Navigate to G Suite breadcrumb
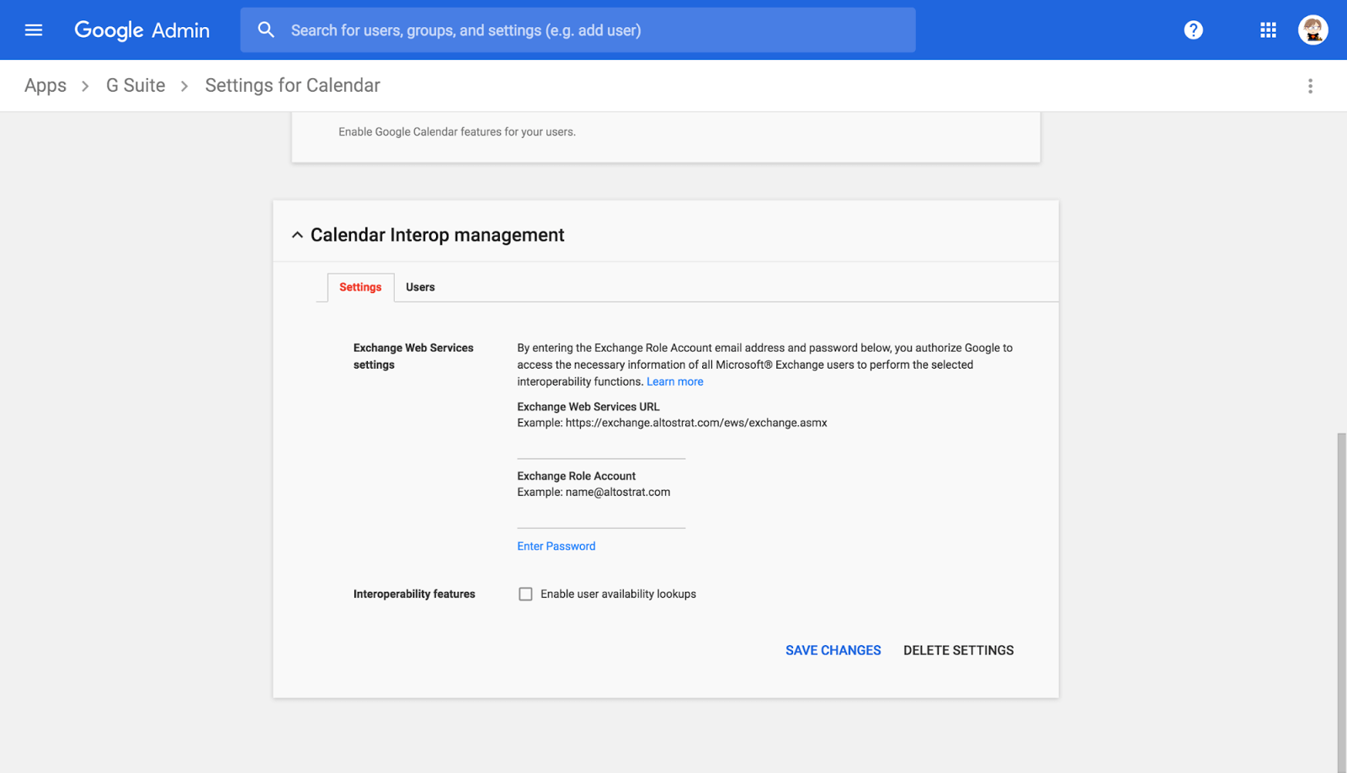 click(136, 86)
